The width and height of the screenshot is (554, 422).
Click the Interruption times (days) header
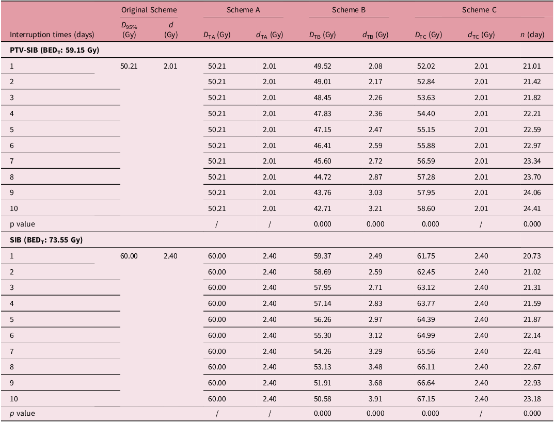tap(52, 35)
